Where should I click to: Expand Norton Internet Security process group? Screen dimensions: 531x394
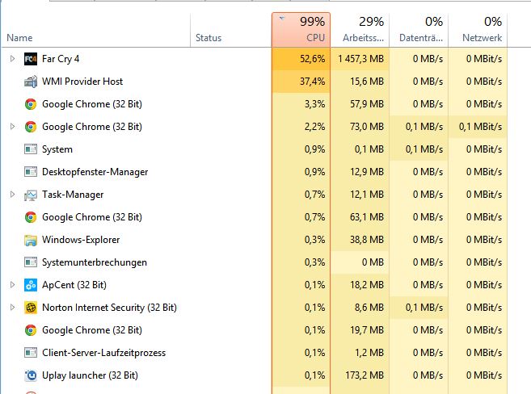pos(12,308)
